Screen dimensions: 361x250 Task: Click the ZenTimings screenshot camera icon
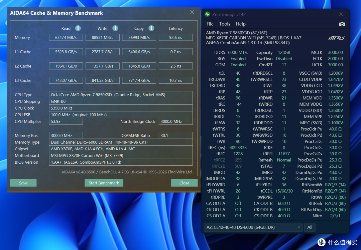pyautogui.click(x=342, y=24)
